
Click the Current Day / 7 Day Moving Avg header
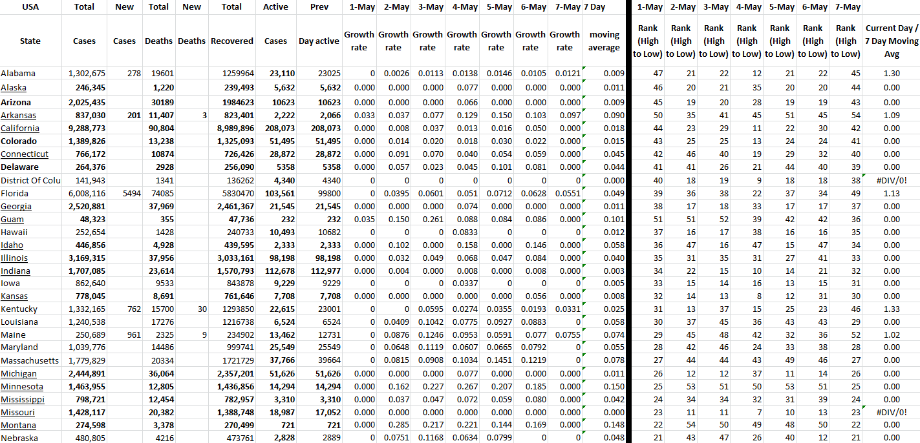891,41
